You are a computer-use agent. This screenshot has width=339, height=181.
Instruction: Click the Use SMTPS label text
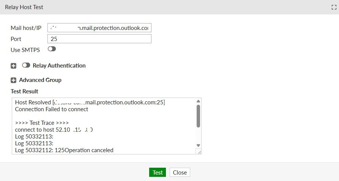25,50
